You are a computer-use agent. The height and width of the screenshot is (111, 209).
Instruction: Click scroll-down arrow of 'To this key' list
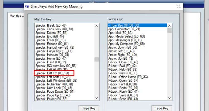tap(169, 98)
